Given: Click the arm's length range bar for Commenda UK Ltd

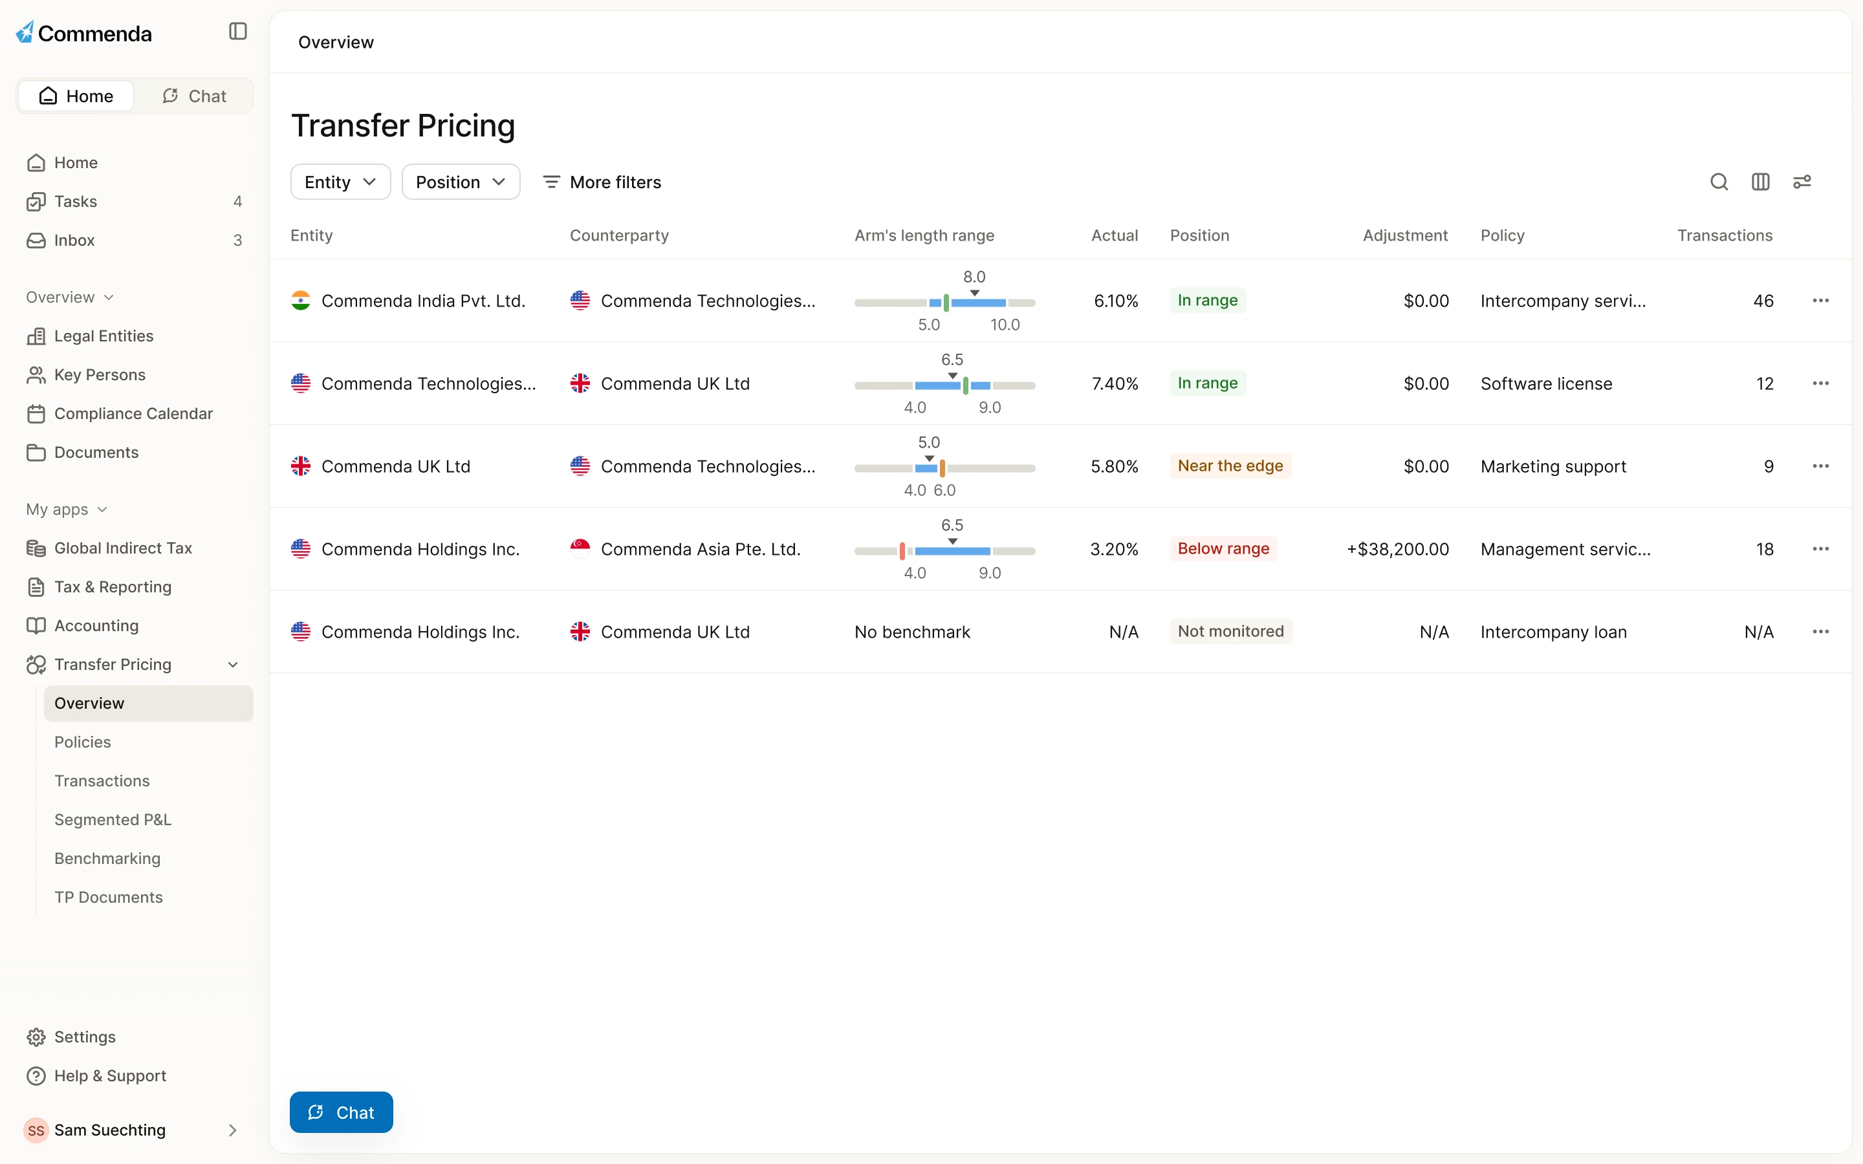Looking at the screenshot, I should [944, 468].
